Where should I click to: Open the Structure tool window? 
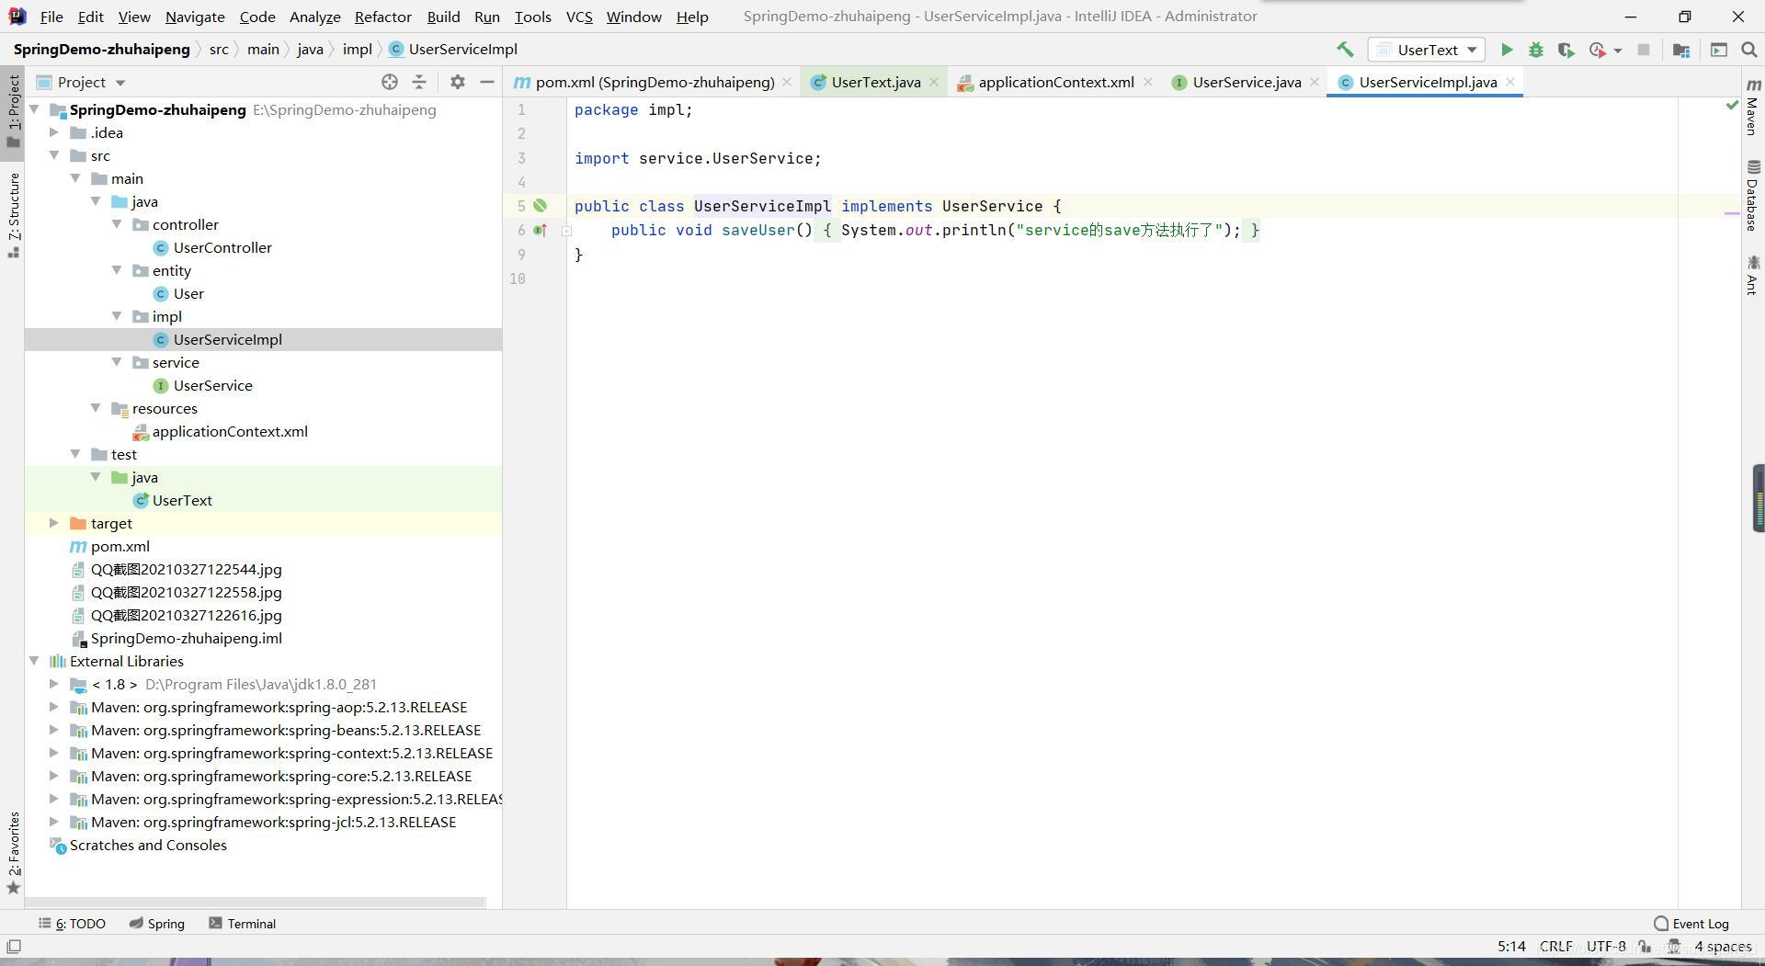coord(14,215)
